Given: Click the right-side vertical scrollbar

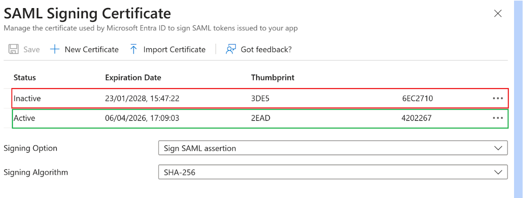Looking at the screenshot, I should [x=518, y=98].
